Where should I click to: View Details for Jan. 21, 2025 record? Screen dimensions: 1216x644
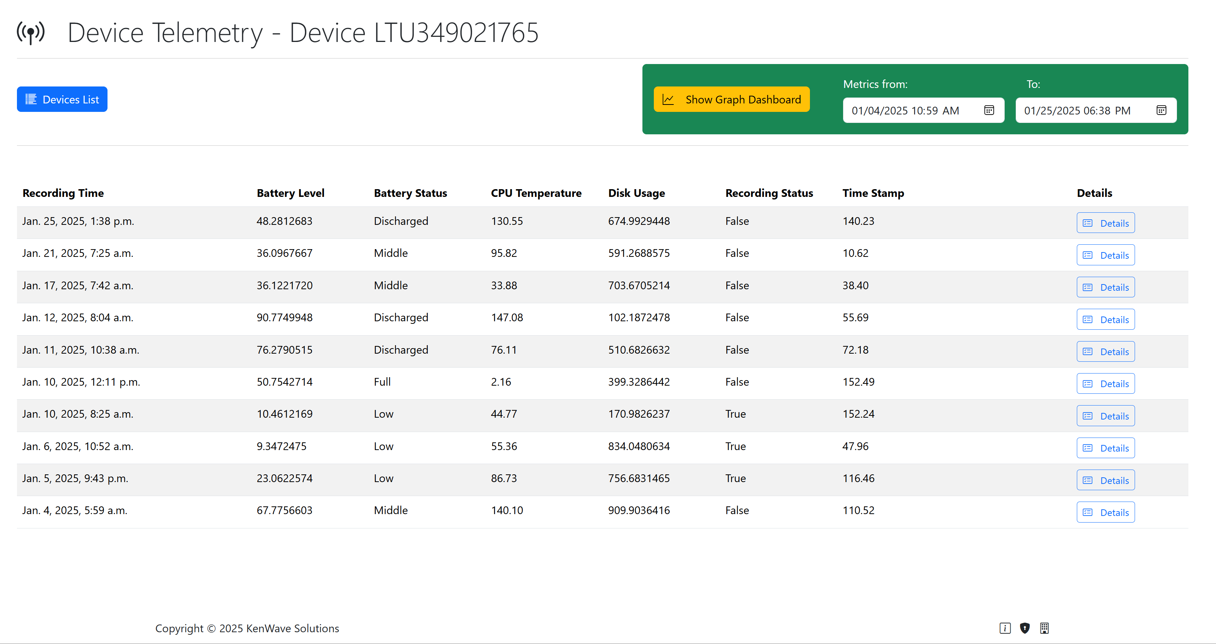pos(1106,255)
